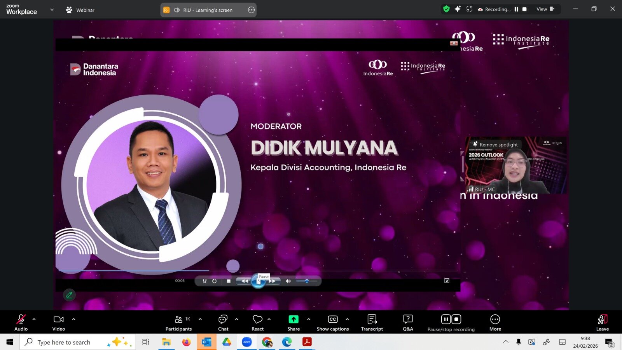Open the Transcript panel

372,322
